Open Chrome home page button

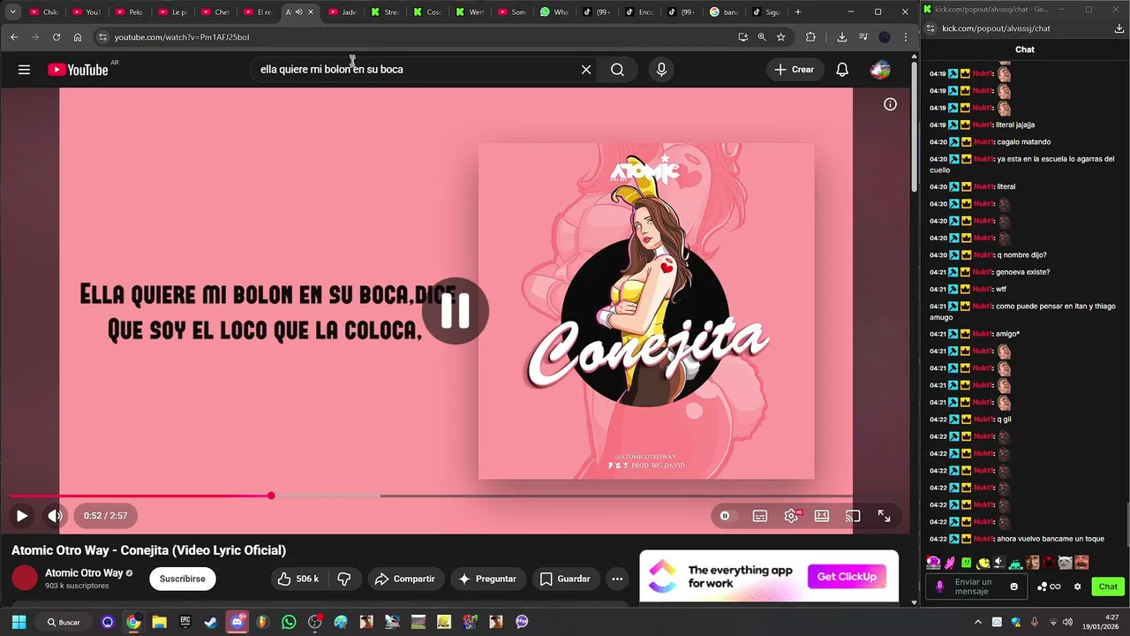(x=78, y=37)
